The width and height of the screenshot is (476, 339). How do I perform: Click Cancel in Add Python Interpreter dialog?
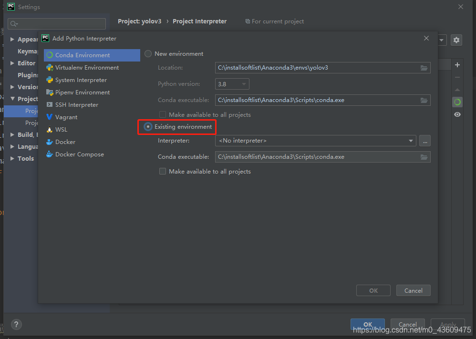pos(414,290)
